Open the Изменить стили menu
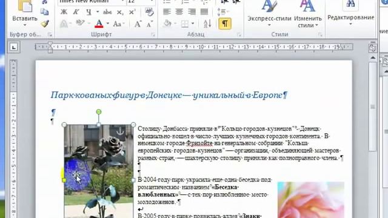 point(307,14)
